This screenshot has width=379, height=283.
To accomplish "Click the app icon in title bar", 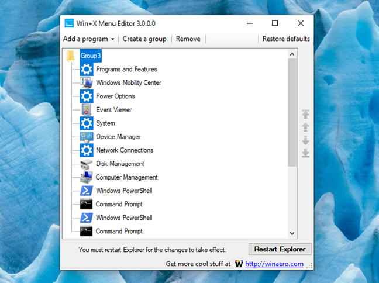I will (69, 23).
